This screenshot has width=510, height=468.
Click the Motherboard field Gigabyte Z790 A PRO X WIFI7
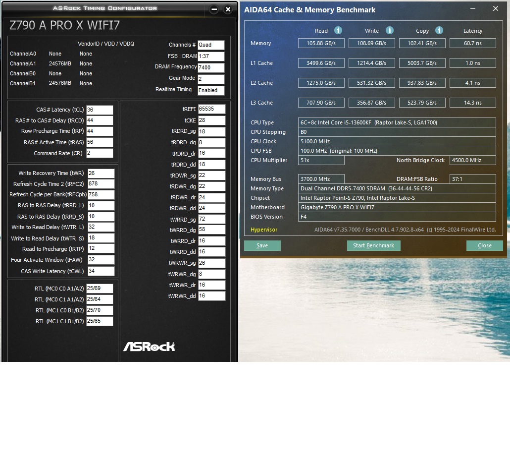[x=397, y=207]
